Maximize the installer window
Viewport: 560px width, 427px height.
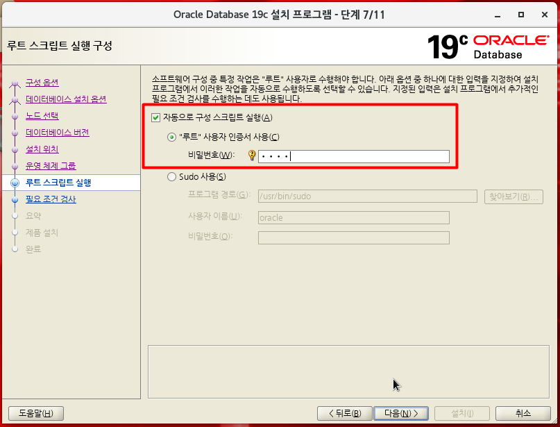coord(521,15)
